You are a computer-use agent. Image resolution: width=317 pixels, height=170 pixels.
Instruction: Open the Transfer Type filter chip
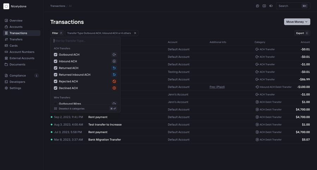[x=99, y=33]
